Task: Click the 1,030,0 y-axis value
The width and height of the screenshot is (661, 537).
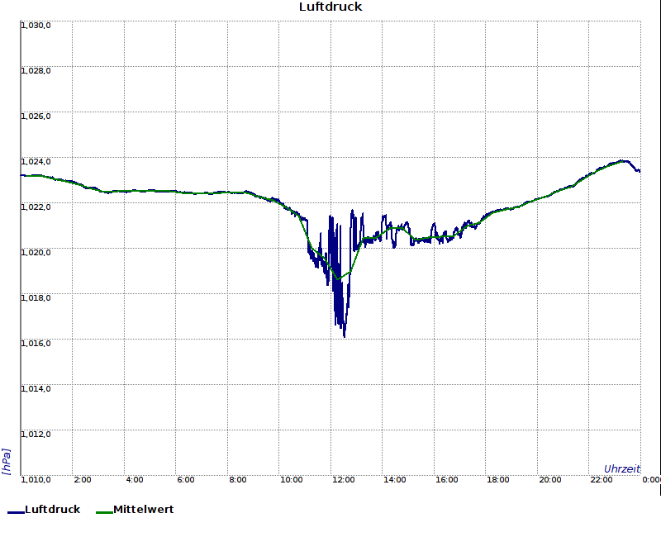Action: click(x=36, y=26)
